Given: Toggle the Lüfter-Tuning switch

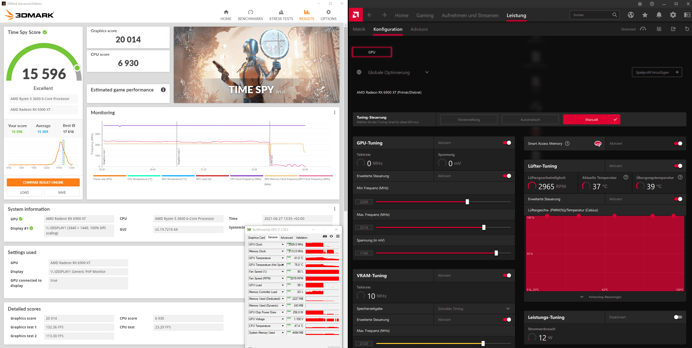Looking at the screenshot, I should [x=678, y=166].
